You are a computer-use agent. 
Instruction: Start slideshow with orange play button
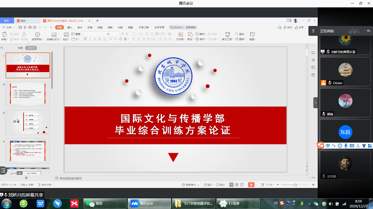[x=251, y=185]
